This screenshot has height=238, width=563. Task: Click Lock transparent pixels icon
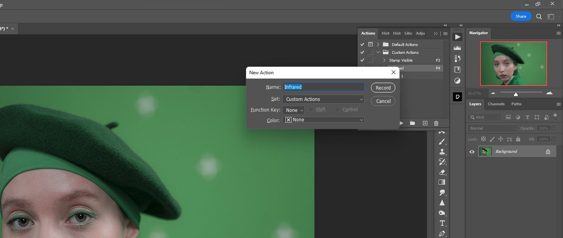coord(483,139)
